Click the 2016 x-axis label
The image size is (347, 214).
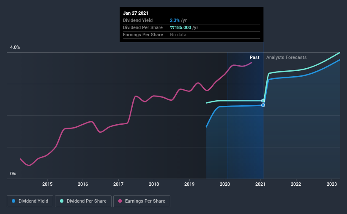click(83, 184)
